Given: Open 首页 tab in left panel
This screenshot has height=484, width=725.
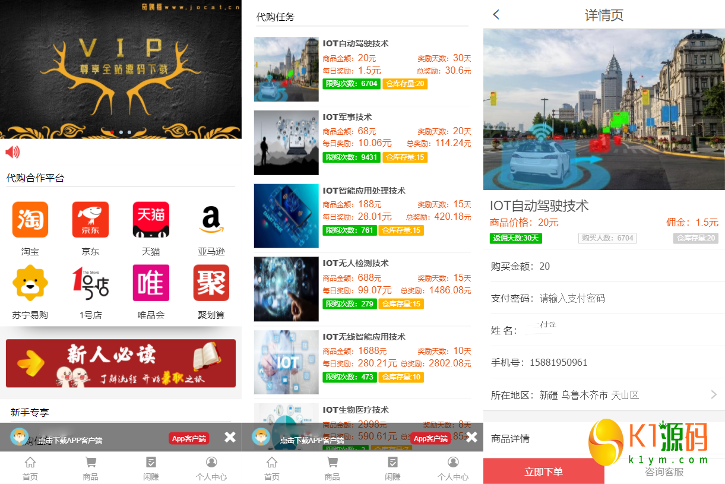Looking at the screenshot, I should pyautogui.click(x=30, y=469).
